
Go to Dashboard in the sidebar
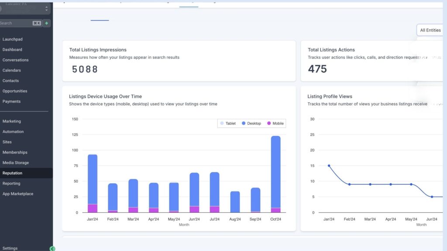(x=12, y=50)
